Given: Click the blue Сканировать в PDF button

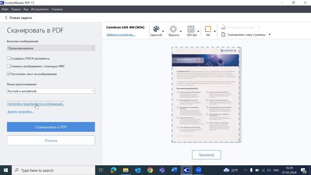Looking at the screenshot, I should click(x=51, y=127).
